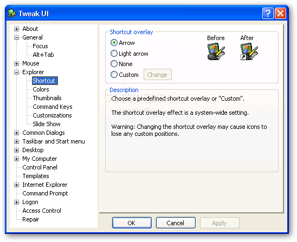Expand the Desktop tree node
The image size is (297, 242).
click(16, 150)
